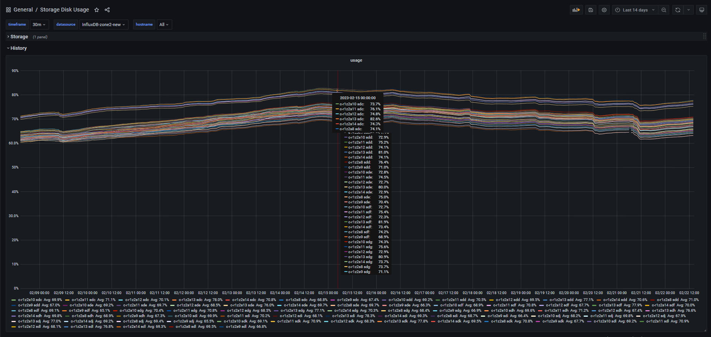Viewport: 711px width, 337px height.
Task: Share the dashboard via the share icon
Action: click(107, 10)
